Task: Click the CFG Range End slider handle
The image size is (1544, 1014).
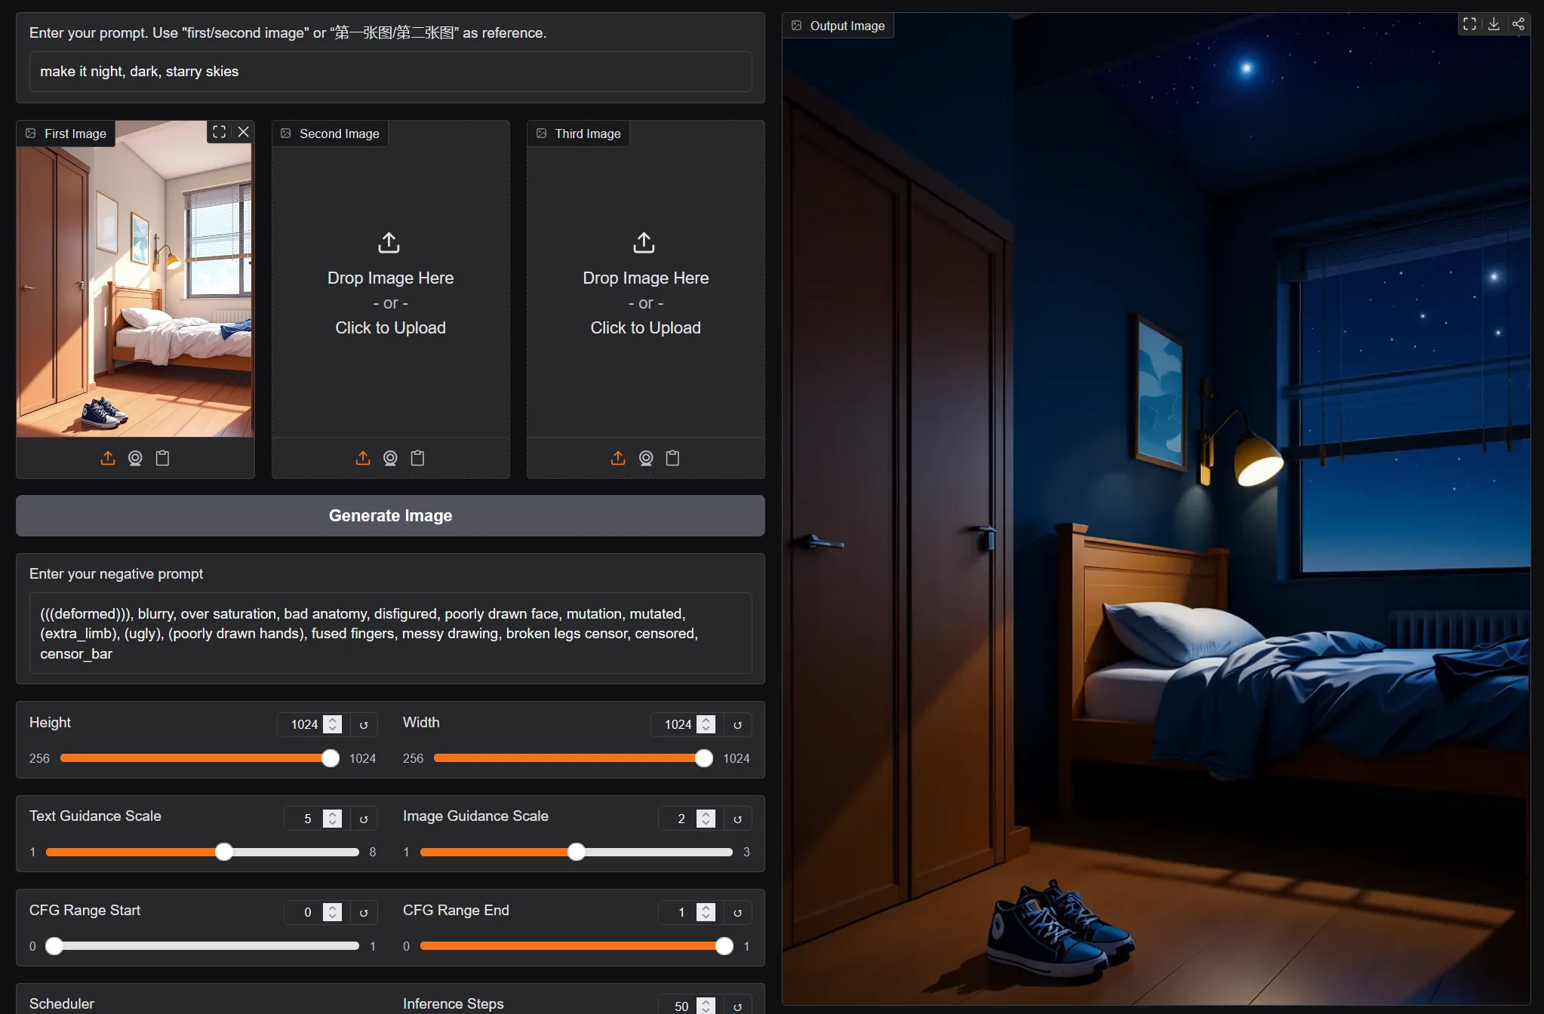Action: pyautogui.click(x=724, y=946)
